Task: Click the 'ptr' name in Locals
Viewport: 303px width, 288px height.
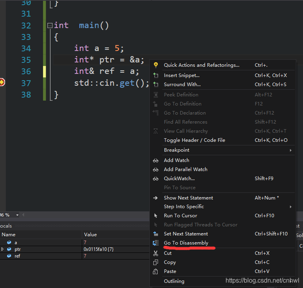Action: 17,249
